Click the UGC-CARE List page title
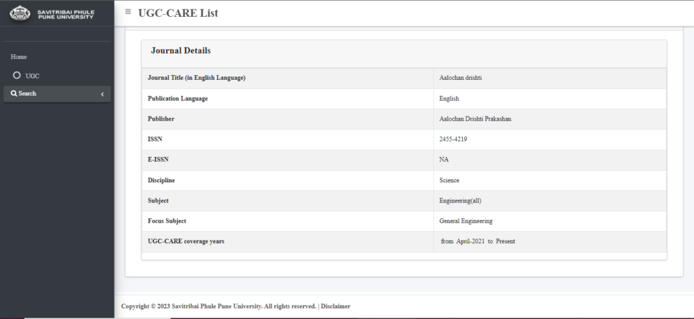The width and height of the screenshot is (694, 319). coord(178,13)
